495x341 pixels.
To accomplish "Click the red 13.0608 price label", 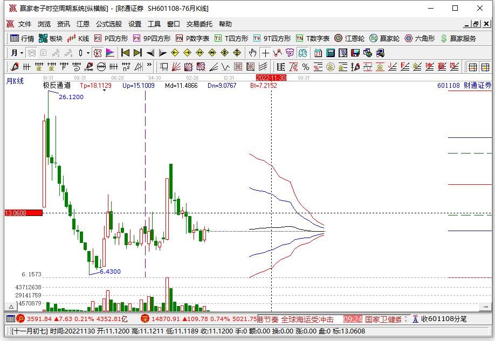I will point(24,213).
